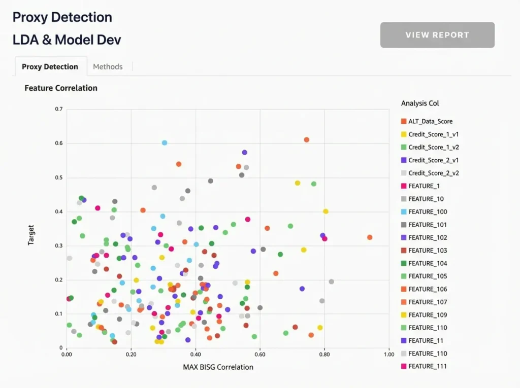This screenshot has height=388, width=520.
Task: Select the FEATURE_109 legend label
Action: (x=428, y=315)
